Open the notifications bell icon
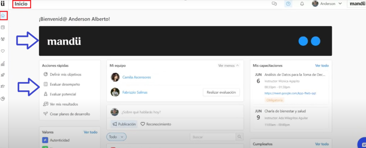366x148 pixels. click(x=302, y=4)
